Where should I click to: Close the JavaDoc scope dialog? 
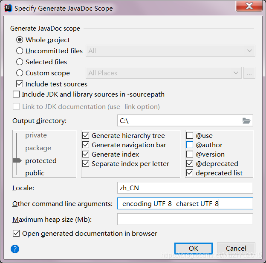[249, 6]
